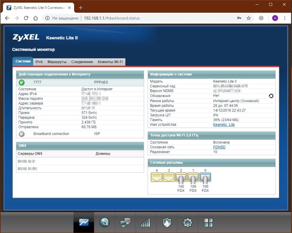Click the Включена Wi-Fi state value

pyautogui.click(x=221, y=142)
